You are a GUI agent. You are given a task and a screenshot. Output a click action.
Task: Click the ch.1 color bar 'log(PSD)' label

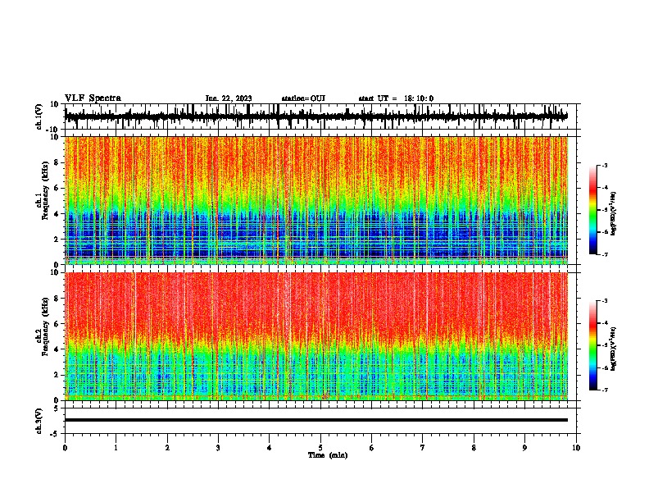614,213
